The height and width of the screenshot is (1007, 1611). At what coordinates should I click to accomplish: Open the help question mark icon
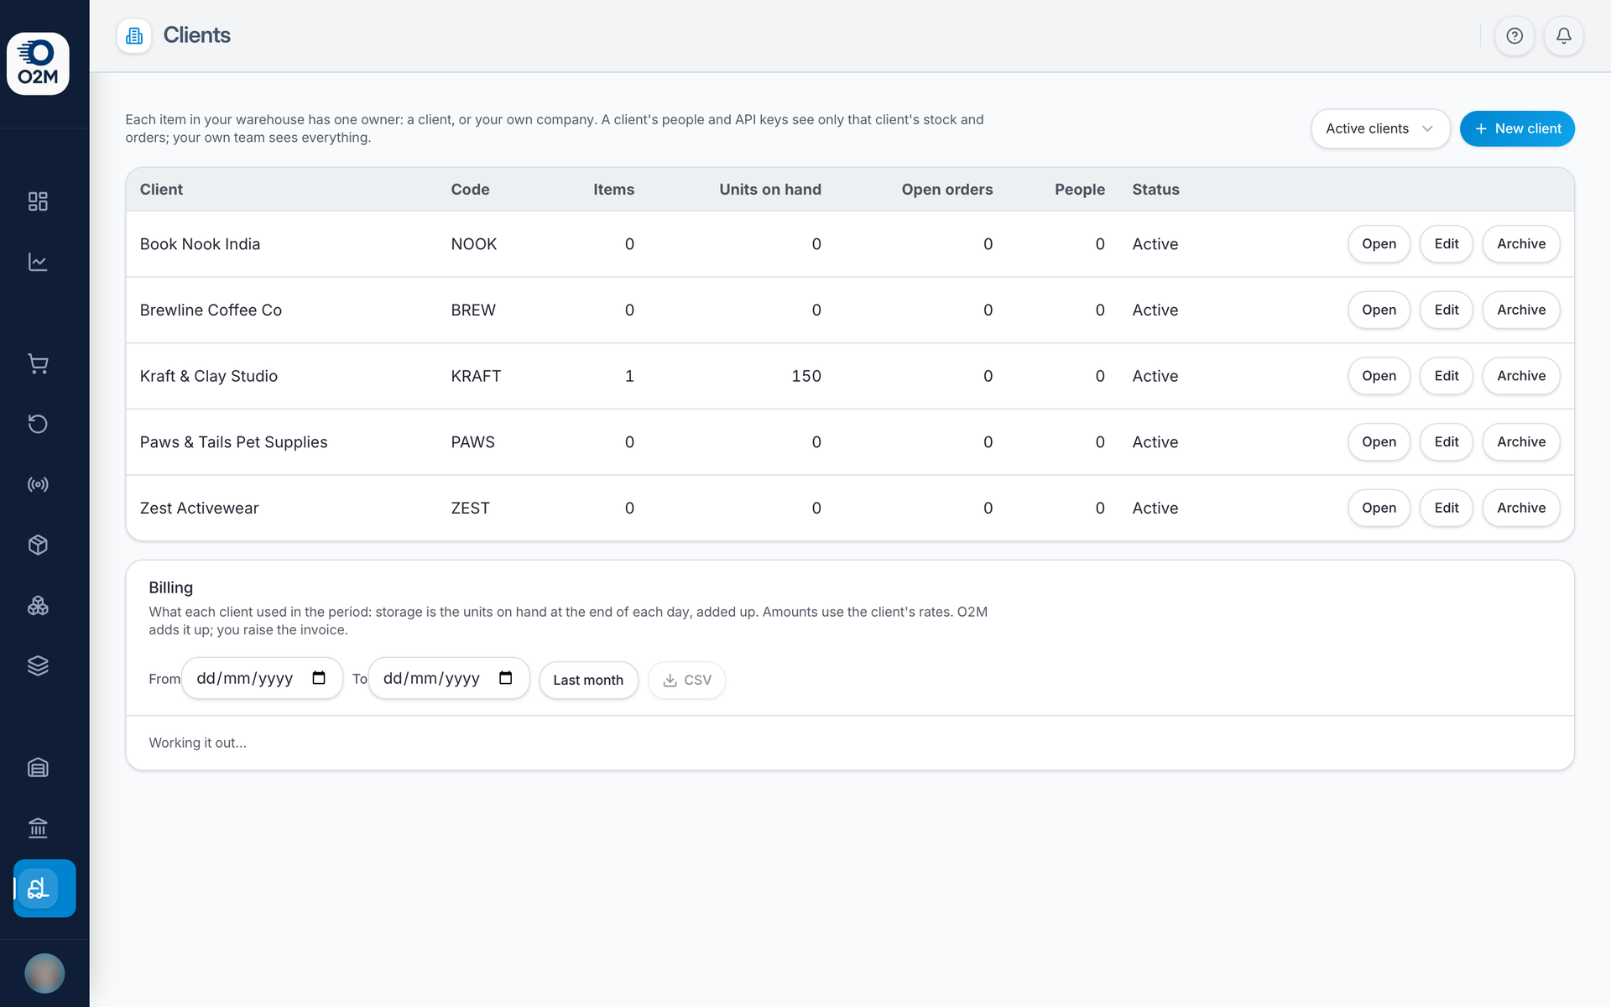click(x=1515, y=36)
